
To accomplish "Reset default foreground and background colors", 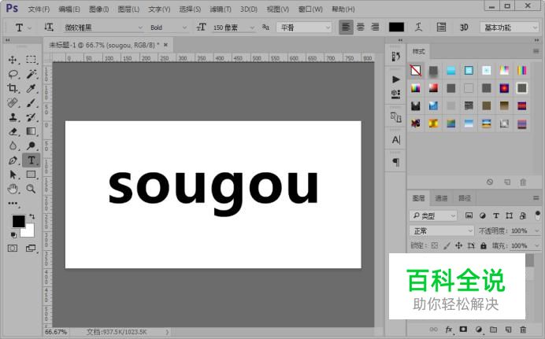I will [13, 235].
